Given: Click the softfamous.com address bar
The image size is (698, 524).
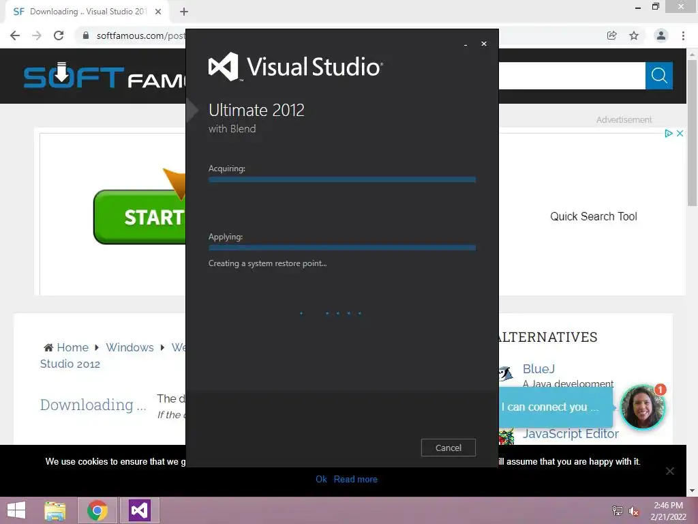Looking at the screenshot, I should [140, 35].
